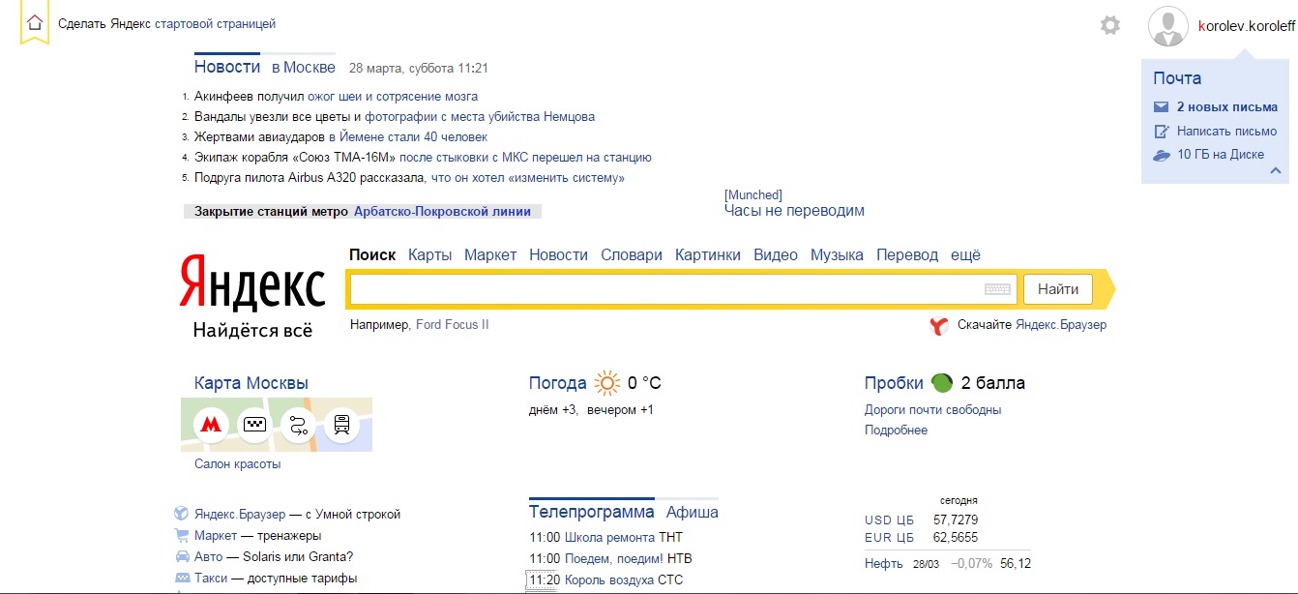Read news about ожог шеи и сотрясение мозга
This screenshot has height=594, width=1298.
click(x=393, y=97)
